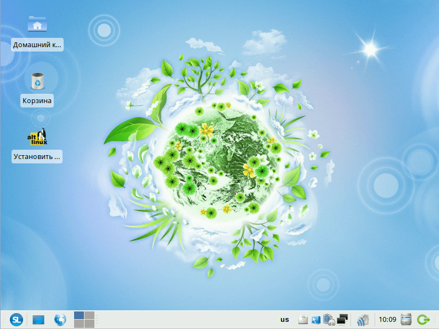Open the SL start menu

click(x=18, y=320)
